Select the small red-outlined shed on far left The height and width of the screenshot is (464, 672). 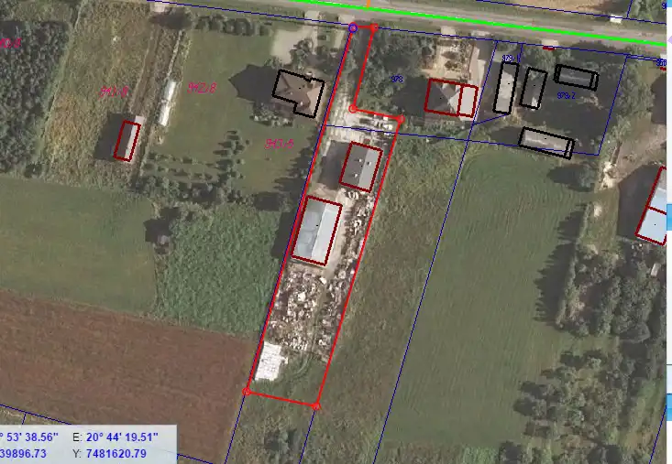pyautogui.click(x=127, y=140)
